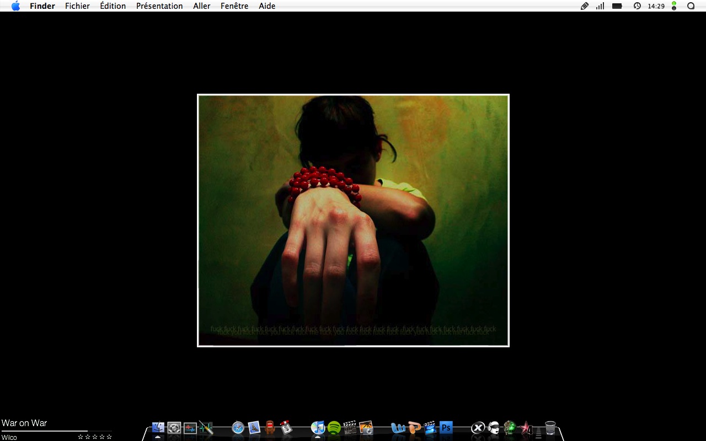Launch iPhoto from the Dock

tap(366, 428)
